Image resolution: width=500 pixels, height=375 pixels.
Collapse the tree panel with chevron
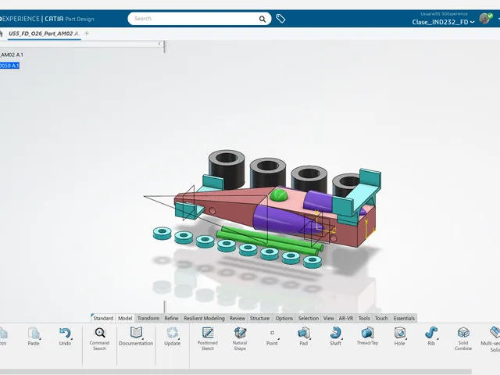159,44
